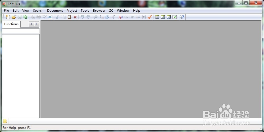Viewport: 264px width, 132px height.
Task: Open the Search menu
Action: (38, 10)
